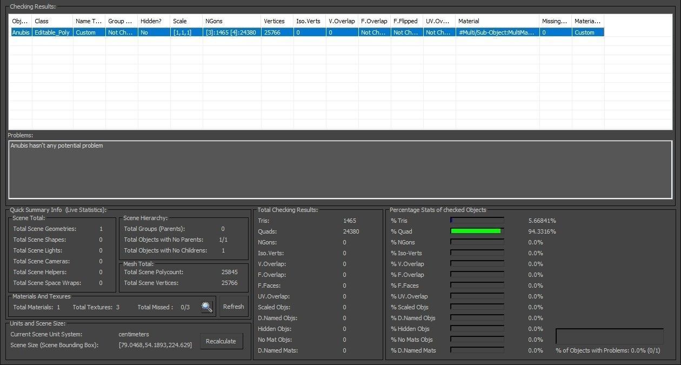Click the Quads count 24380
This screenshot has width=681, height=365.
pos(351,231)
